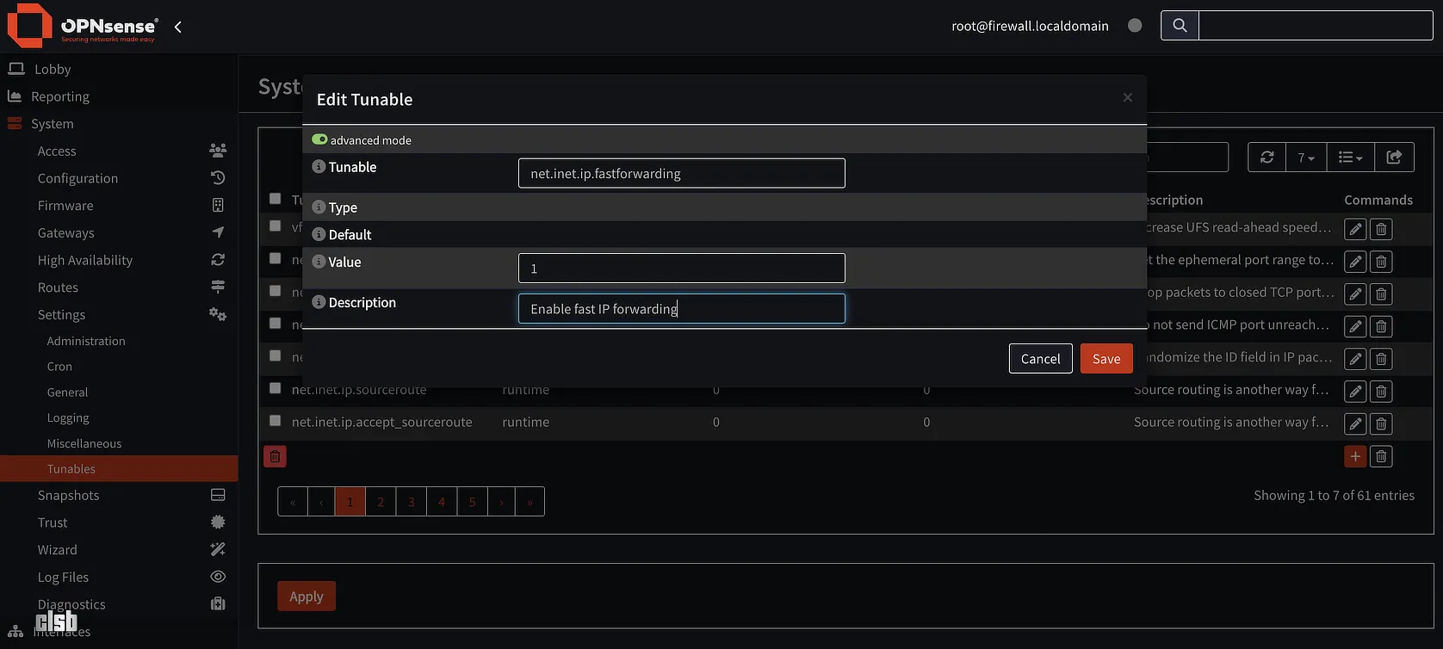This screenshot has width=1443, height=649.
Task: Delete the randomize ID field row
Action: tap(1381, 359)
